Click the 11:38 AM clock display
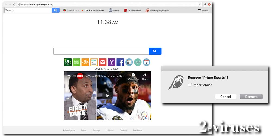This screenshot has width=272, height=136. pyautogui.click(x=107, y=22)
